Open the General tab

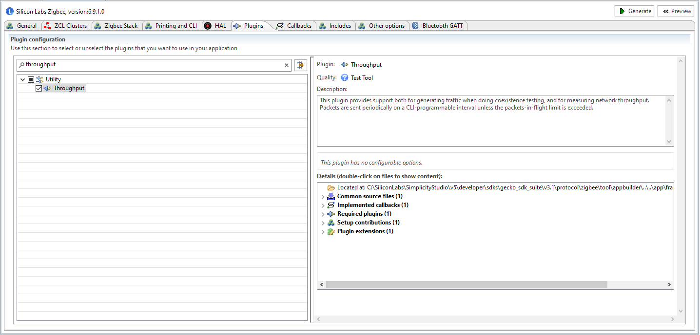22,26
